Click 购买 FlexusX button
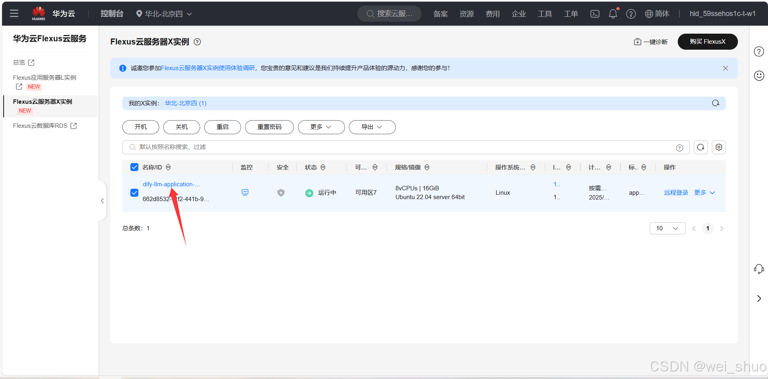This screenshot has width=768, height=379. 707,42
